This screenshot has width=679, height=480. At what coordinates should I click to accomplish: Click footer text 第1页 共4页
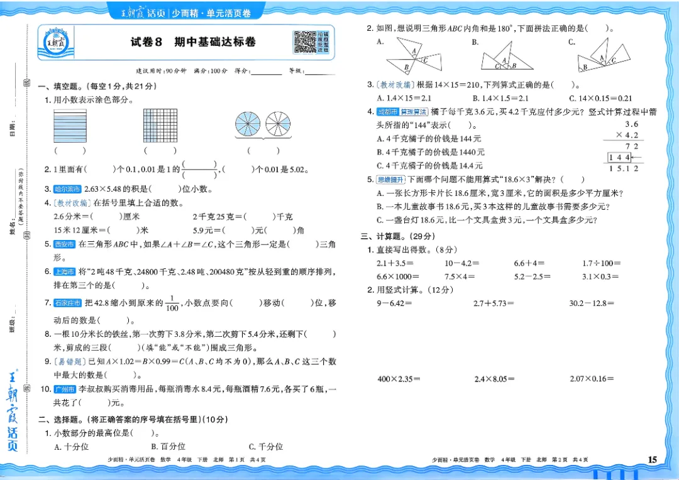(247, 460)
